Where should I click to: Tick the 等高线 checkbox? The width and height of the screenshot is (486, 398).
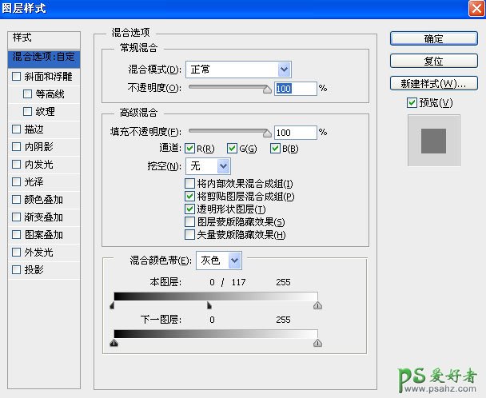click(28, 94)
